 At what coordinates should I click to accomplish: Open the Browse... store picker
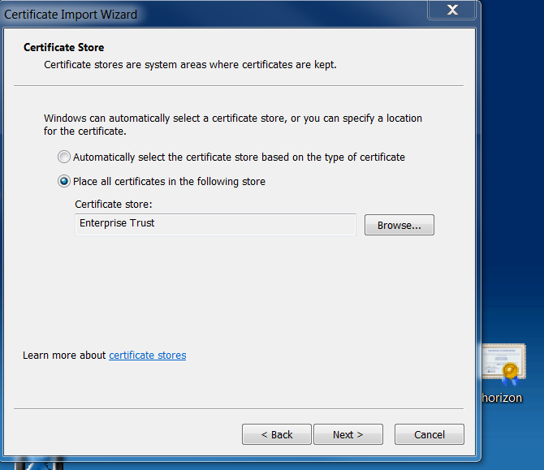pos(399,225)
